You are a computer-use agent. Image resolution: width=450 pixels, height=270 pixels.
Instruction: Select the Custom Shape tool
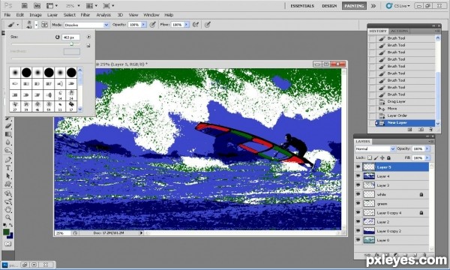[x=8, y=184]
